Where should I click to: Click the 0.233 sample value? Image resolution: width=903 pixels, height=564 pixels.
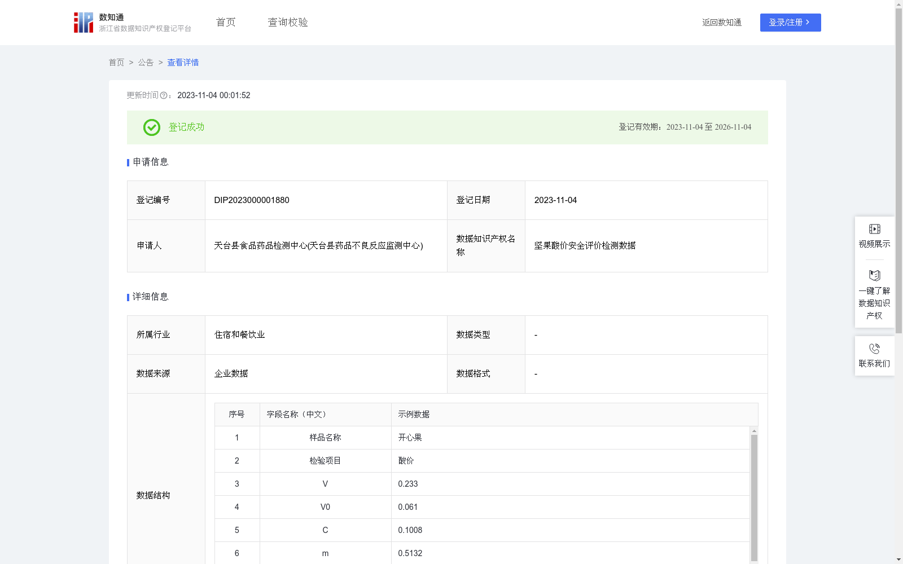point(408,484)
